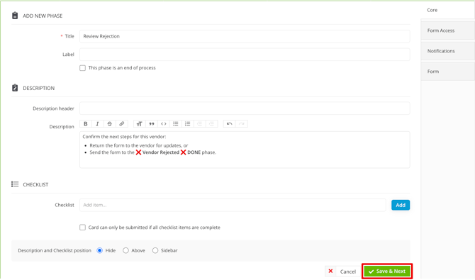Image resolution: width=475 pixels, height=280 pixels.
Task: Create a bulleted list in description
Action: pyautogui.click(x=175, y=123)
